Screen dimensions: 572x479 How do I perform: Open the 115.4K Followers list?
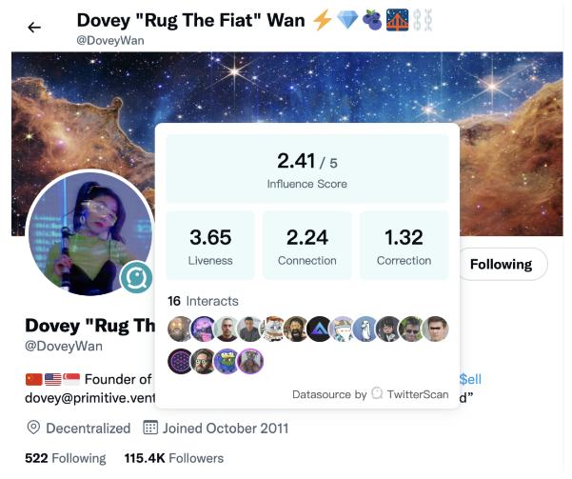coord(174,458)
